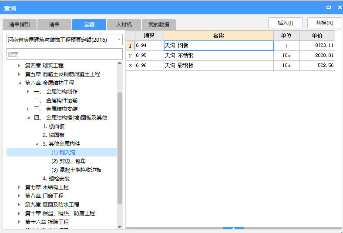The image size is (343, 233).
Task: Select (2) 封边、包角 tree item
Action: [68, 161]
